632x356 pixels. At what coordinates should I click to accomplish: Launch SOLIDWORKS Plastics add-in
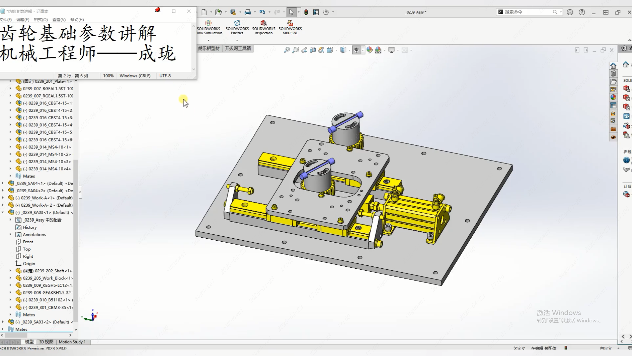coord(237,27)
